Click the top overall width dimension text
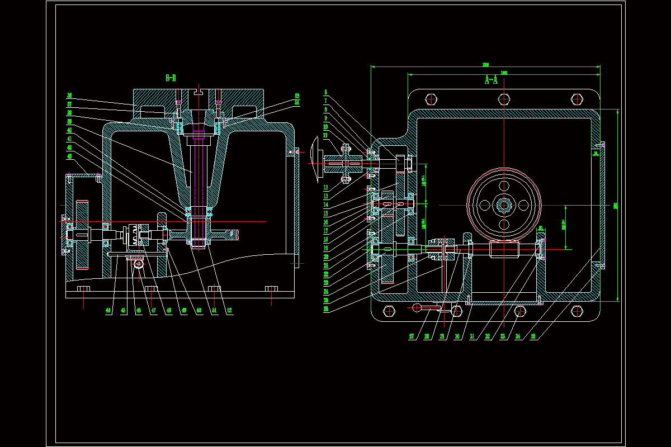 485,64
